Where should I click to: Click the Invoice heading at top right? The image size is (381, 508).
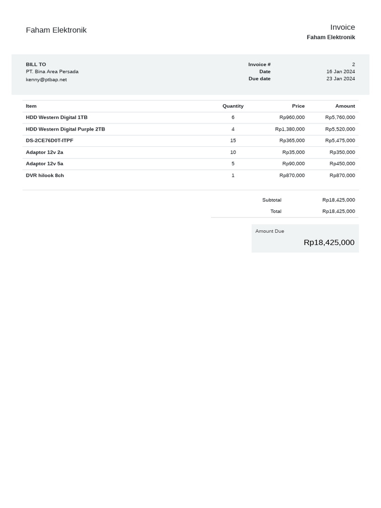coord(342,27)
